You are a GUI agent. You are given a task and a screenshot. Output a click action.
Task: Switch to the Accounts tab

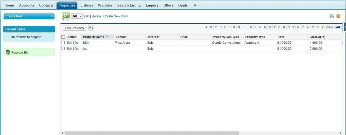[x=27, y=5]
